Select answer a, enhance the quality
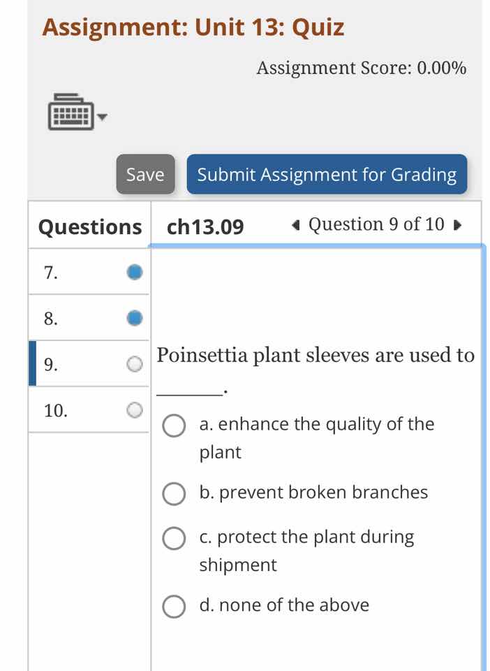 tap(174, 426)
